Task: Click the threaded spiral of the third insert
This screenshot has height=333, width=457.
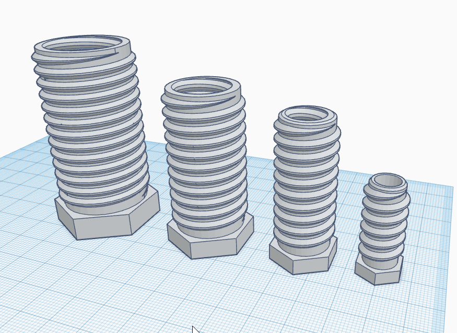Action: 306,183
